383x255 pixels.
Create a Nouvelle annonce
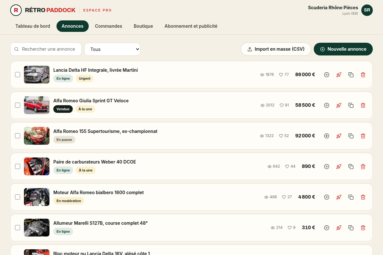click(x=343, y=49)
